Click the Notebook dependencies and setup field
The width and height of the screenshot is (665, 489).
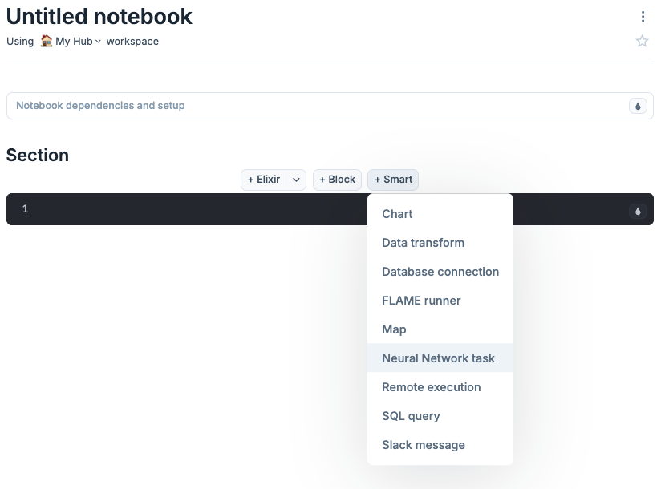point(330,106)
